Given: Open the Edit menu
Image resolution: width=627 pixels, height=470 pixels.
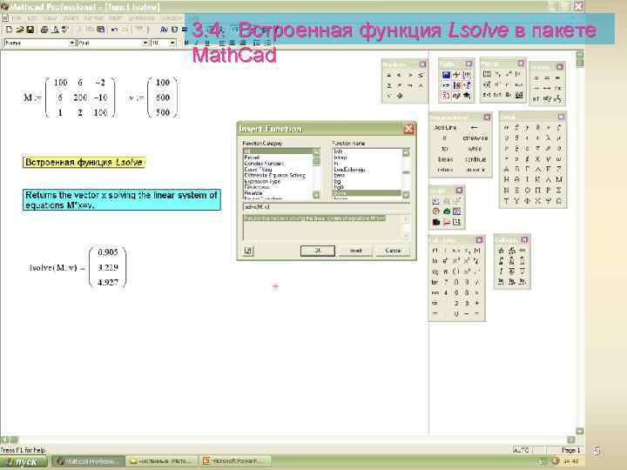Looking at the screenshot, I should [x=32, y=18].
